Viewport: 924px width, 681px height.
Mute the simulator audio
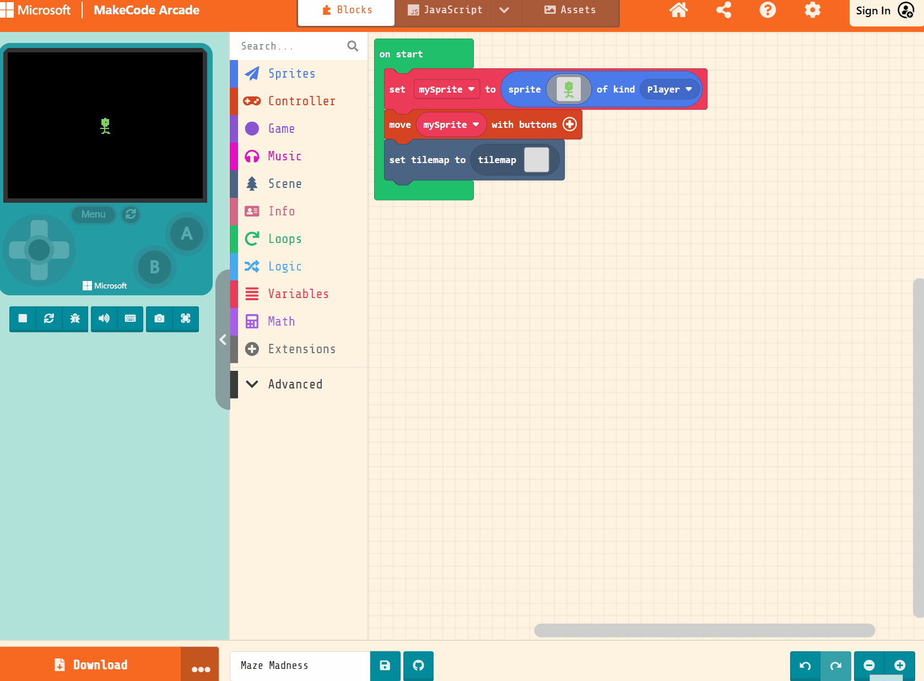point(104,318)
